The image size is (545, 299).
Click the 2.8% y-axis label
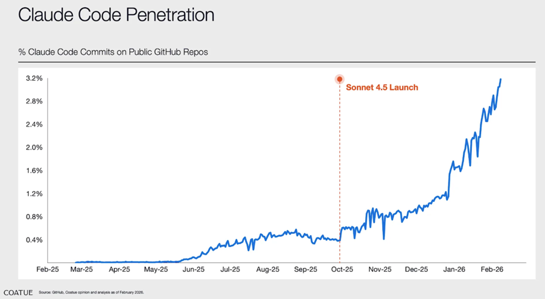pos(34,101)
